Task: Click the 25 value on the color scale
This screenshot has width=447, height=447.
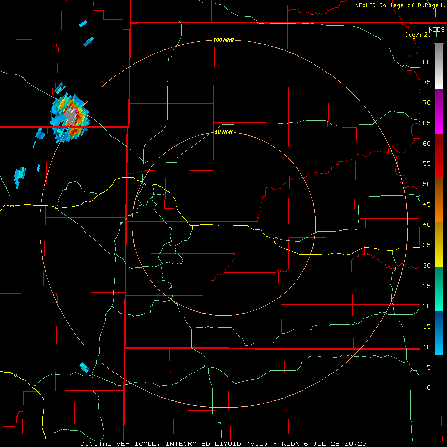Action: pos(427,286)
